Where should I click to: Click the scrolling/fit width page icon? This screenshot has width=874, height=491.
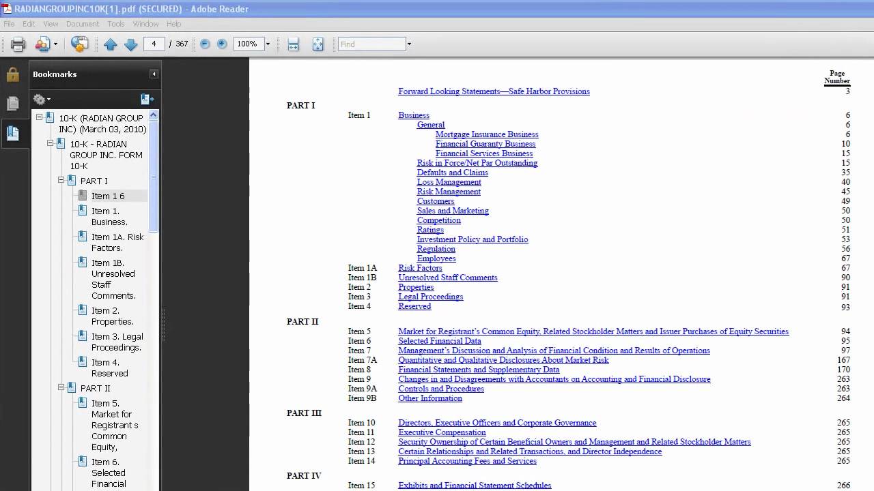click(x=294, y=44)
